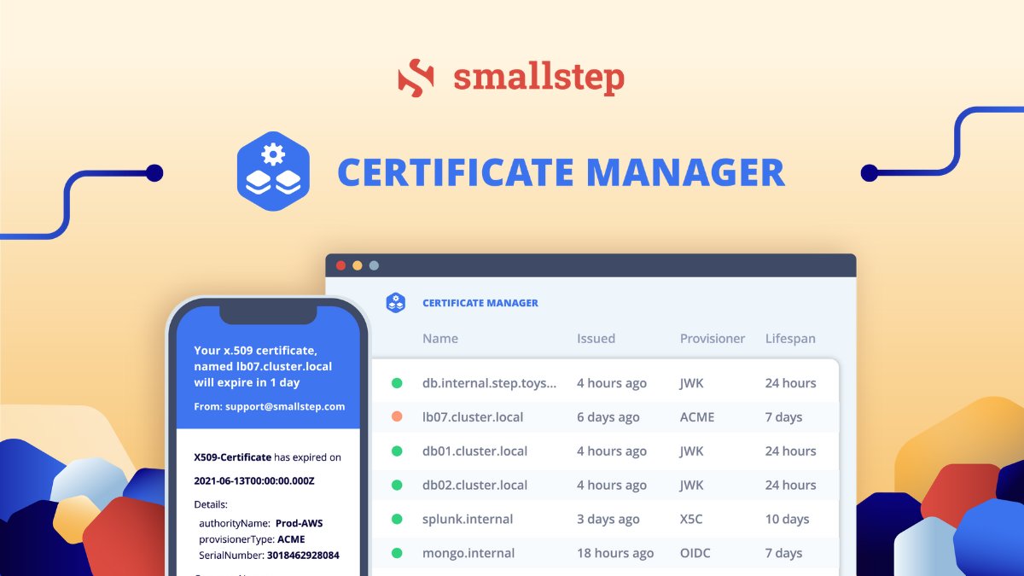Click the Certificate Manager icon in the window header

[x=397, y=302]
